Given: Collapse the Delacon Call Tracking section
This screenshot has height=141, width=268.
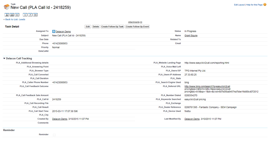Looking at the screenshot, I should [x=4, y=59].
